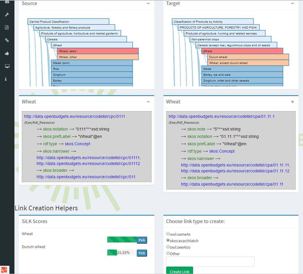
Task: Open the codelist/cpa/01.11 broader link
Action: coord(232,184)
